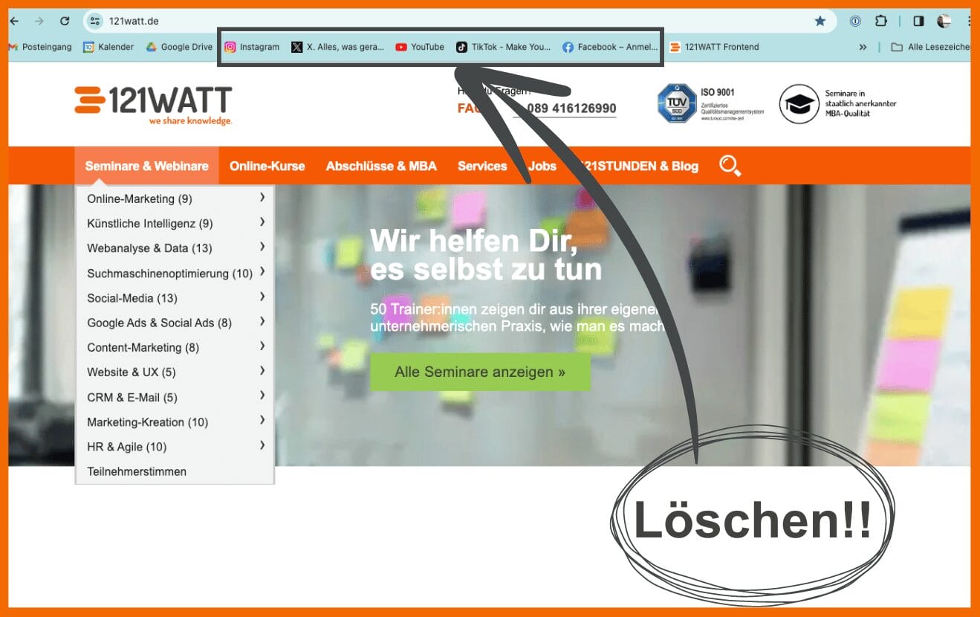Bookmark this page with the star icon

point(820,21)
